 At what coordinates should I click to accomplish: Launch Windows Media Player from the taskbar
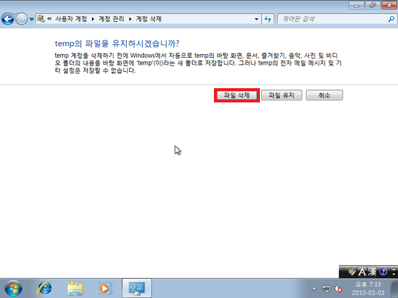click(105, 288)
